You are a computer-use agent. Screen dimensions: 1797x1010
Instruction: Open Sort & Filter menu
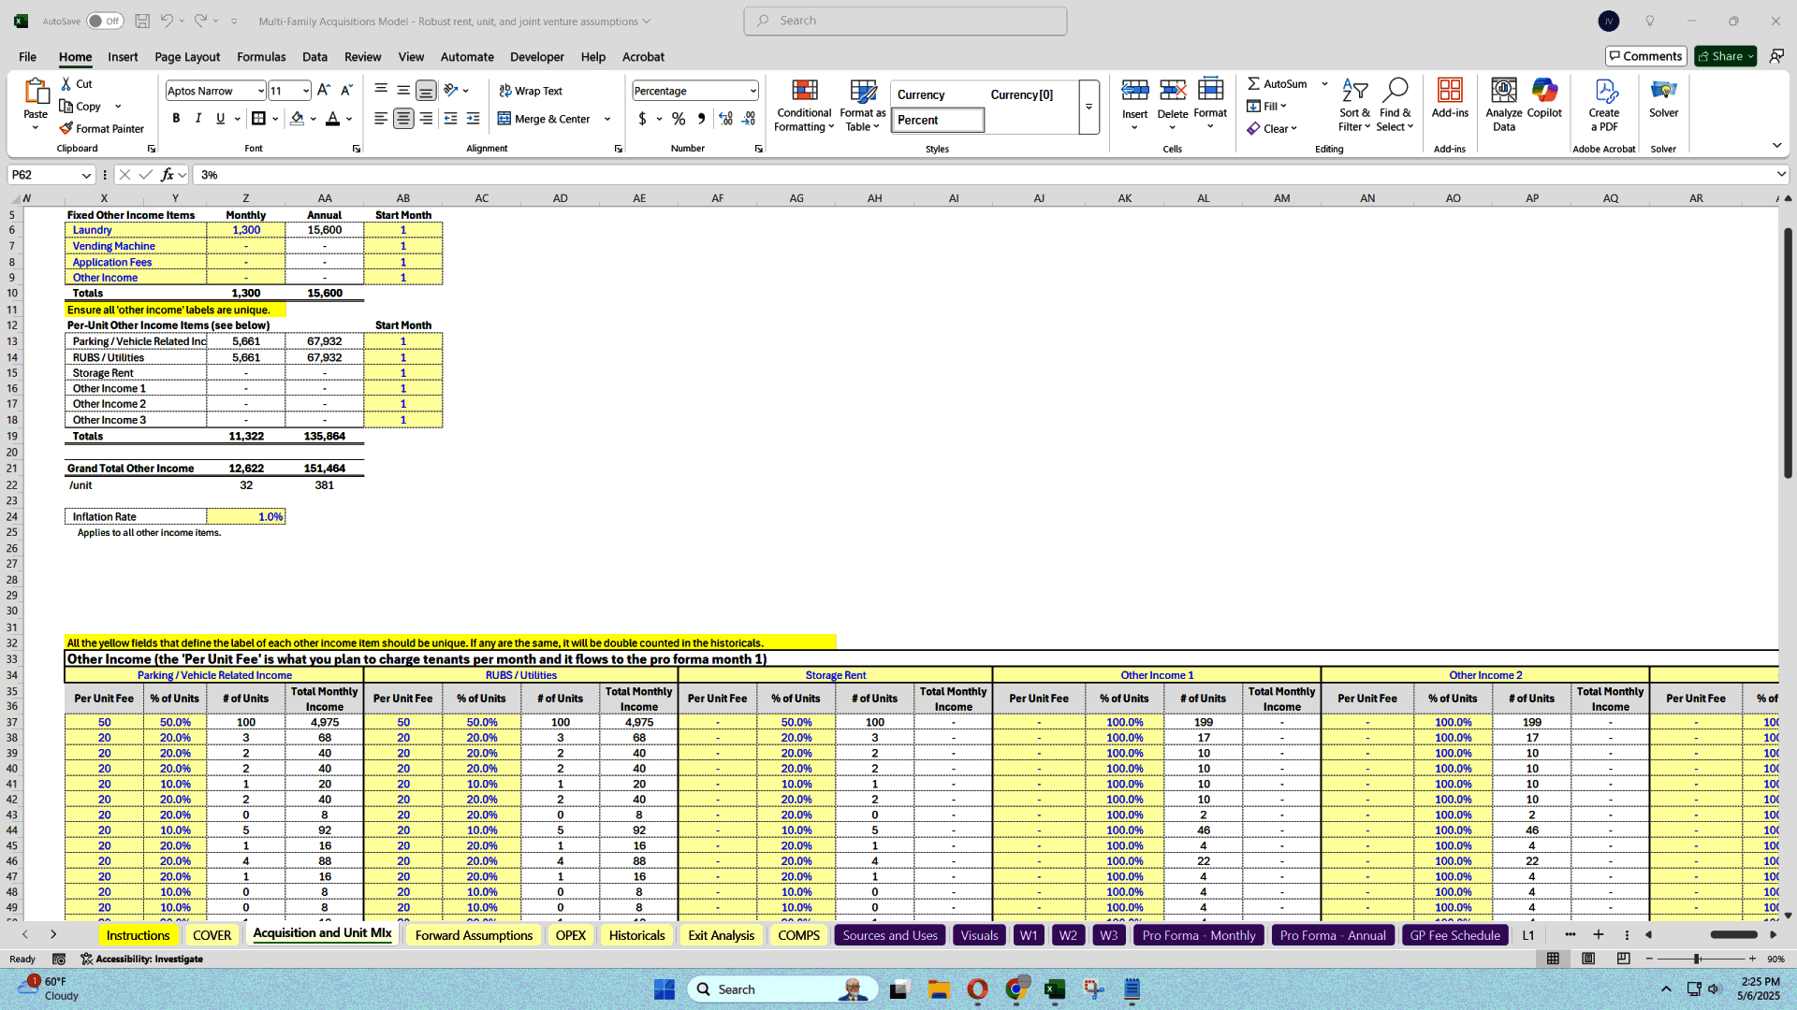[x=1354, y=105]
